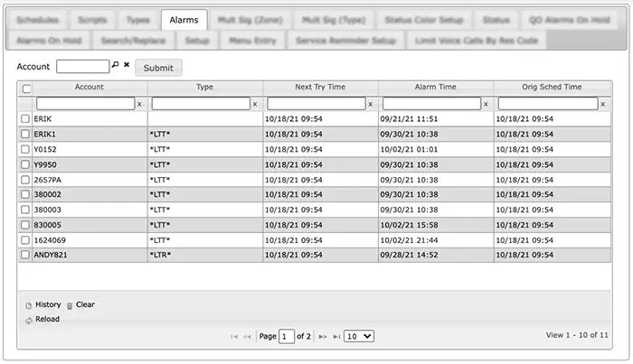Screen dimensions: 633x364
Task: Click the Clear button label
Action: 85,304
